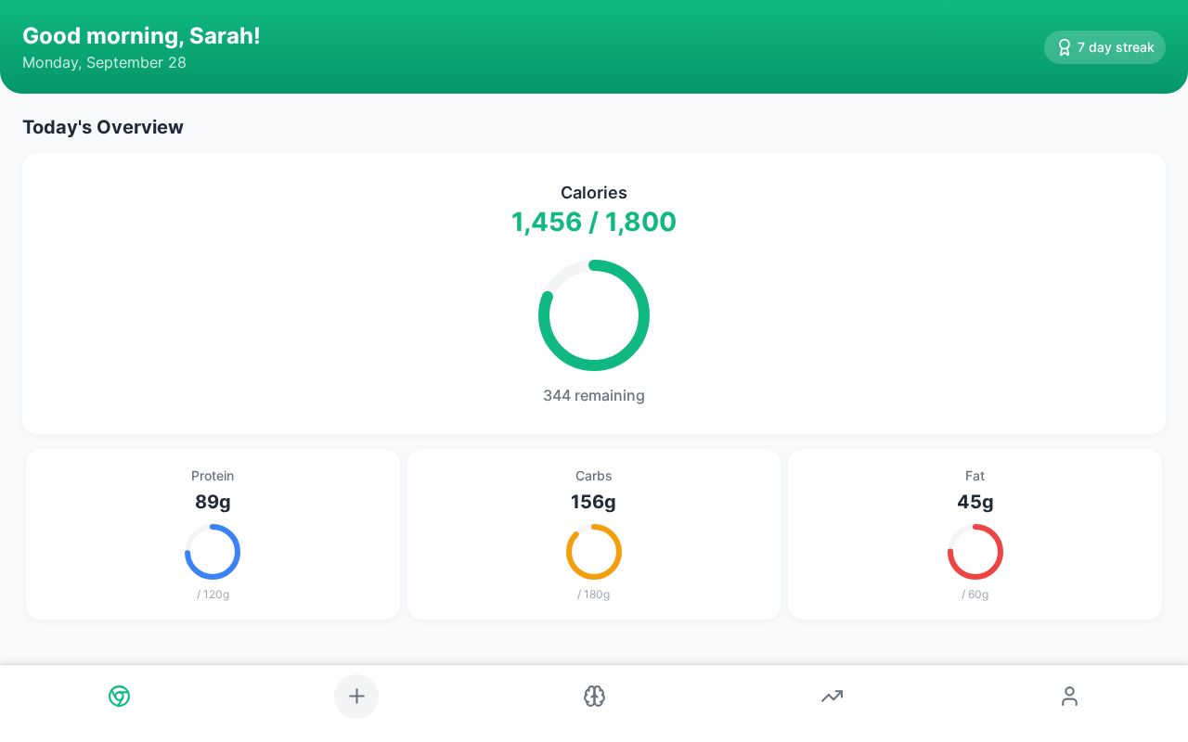The image size is (1188, 742).
Task: Click the orange carbs progress ring
Action: tap(594, 552)
